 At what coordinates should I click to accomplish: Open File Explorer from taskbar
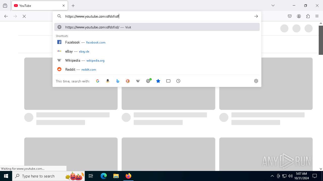(x=116, y=176)
